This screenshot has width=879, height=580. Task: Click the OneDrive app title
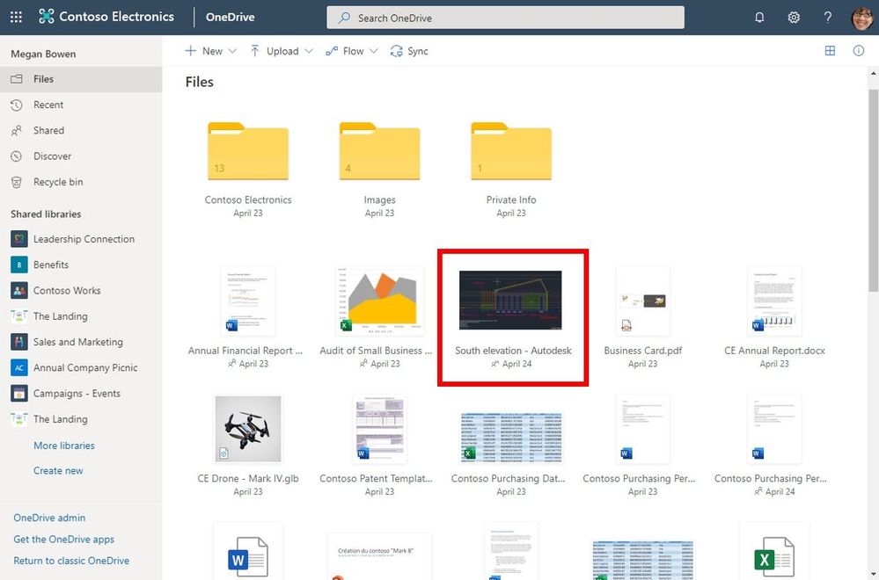[230, 18]
